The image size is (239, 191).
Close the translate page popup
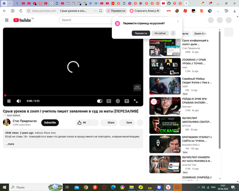tap(178, 21)
